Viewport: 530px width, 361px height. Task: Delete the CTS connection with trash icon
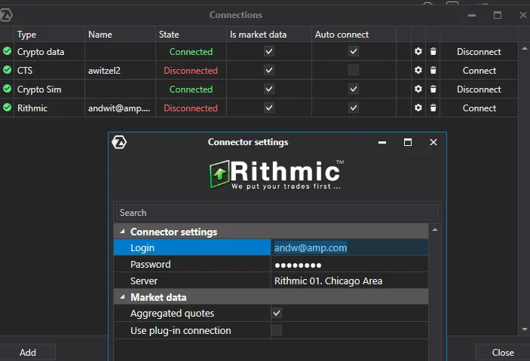433,71
